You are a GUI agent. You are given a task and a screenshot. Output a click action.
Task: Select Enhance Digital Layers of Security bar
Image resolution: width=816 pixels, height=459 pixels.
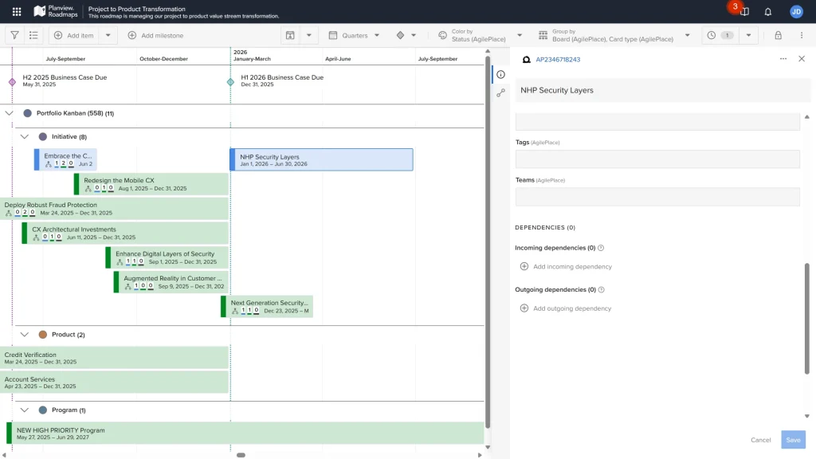click(167, 257)
